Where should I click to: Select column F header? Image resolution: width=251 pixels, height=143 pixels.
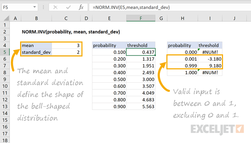tap(141, 18)
